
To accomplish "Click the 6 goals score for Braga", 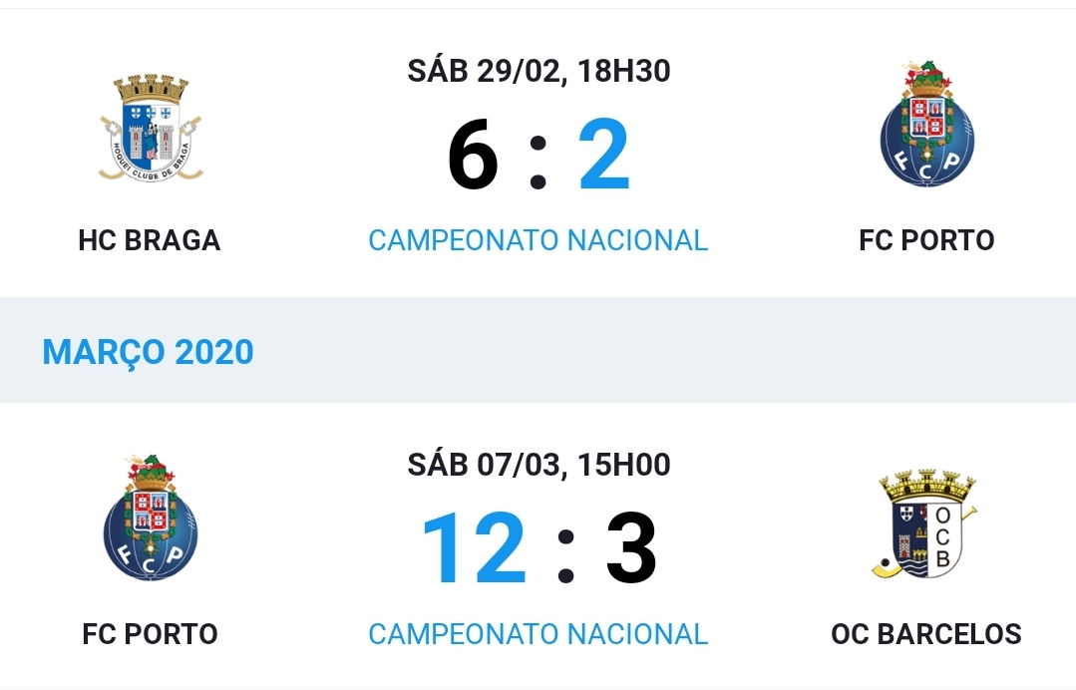I will 473,155.
